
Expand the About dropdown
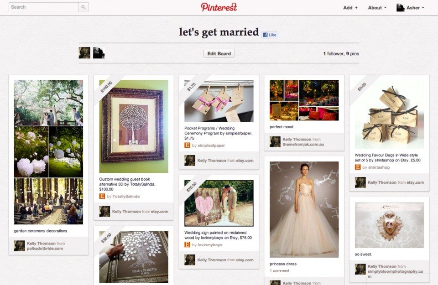click(x=377, y=8)
